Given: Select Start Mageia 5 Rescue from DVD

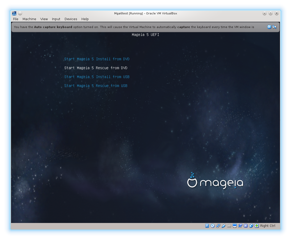Looking at the screenshot, I should pos(96,68).
